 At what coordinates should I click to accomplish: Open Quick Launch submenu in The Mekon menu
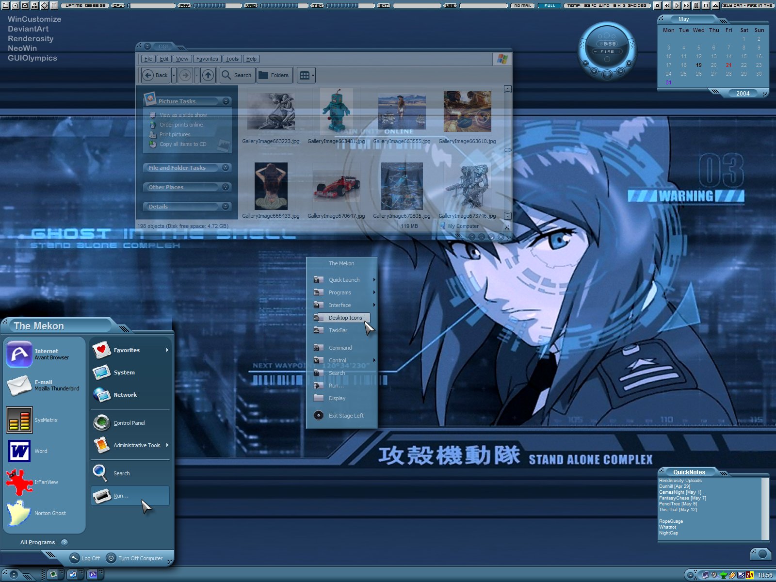(344, 280)
